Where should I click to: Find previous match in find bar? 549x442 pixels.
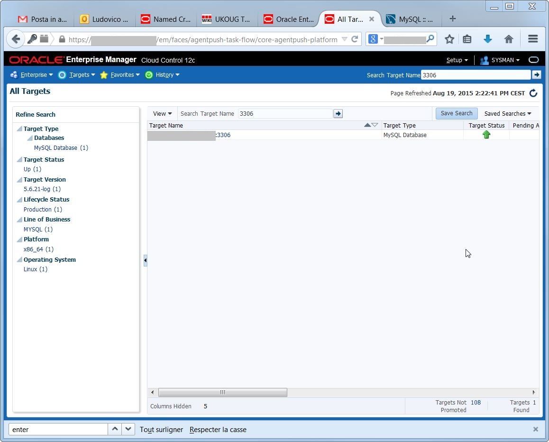[115, 429]
